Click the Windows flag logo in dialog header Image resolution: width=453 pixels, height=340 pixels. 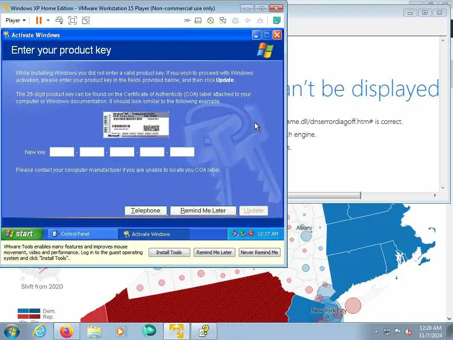click(265, 50)
